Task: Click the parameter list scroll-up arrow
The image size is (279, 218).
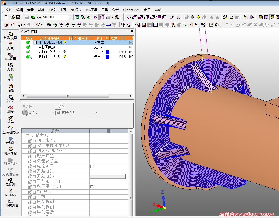Action: 131,131
